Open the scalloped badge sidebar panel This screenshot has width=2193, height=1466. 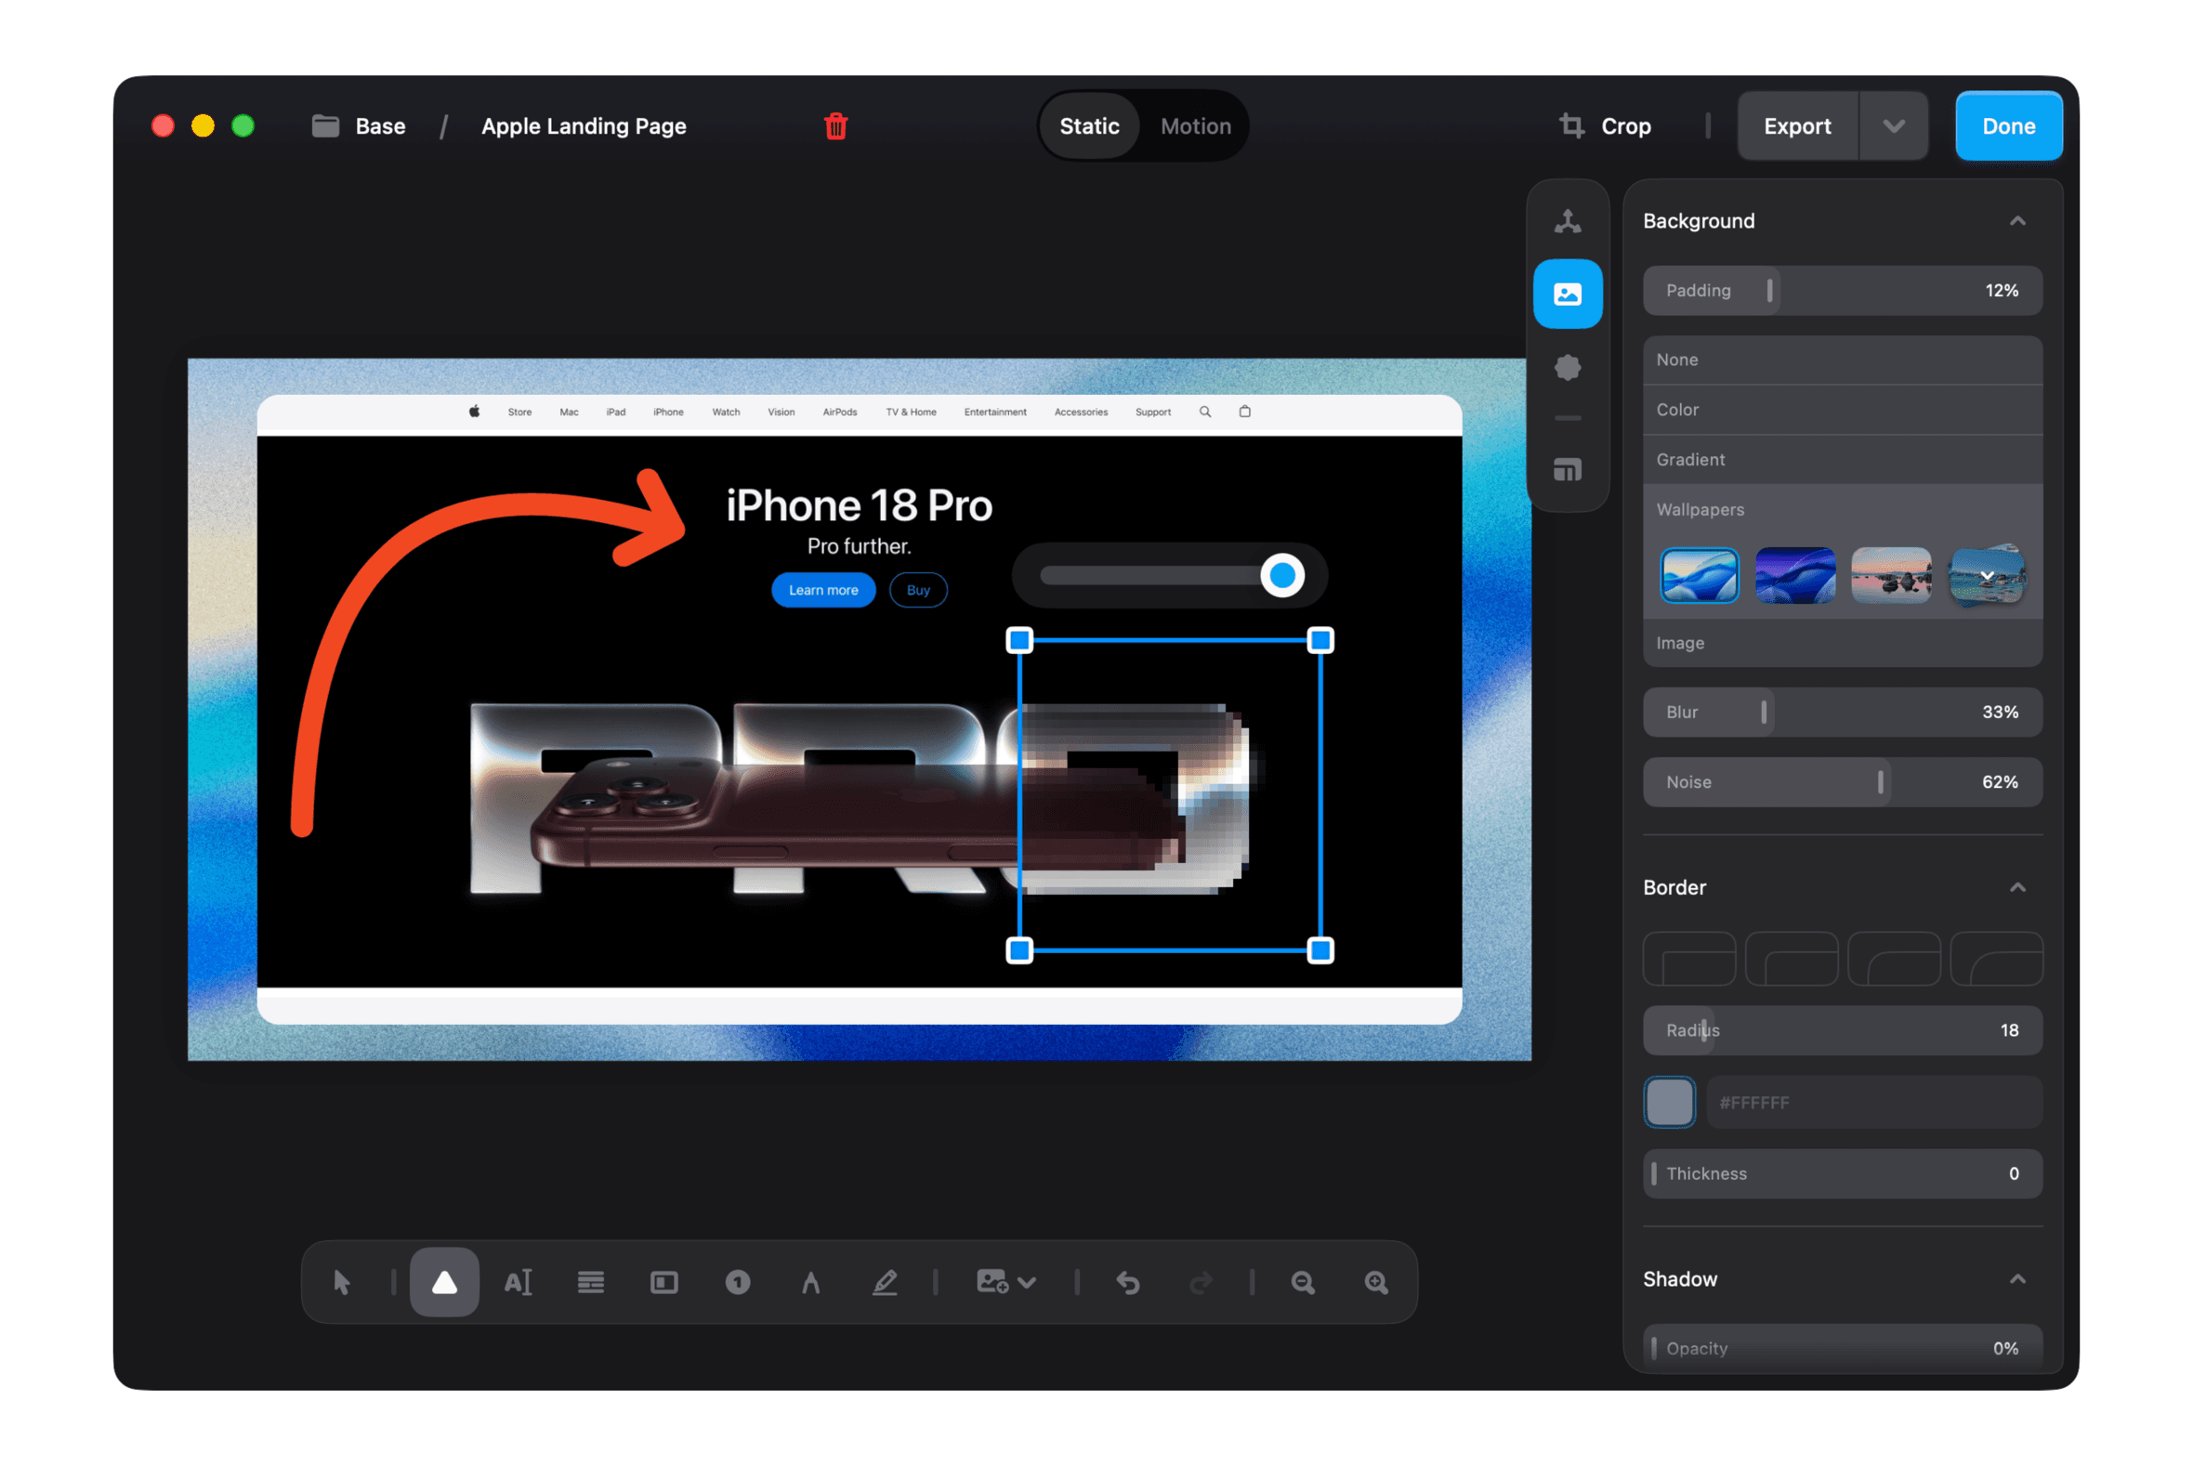(x=1568, y=368)
